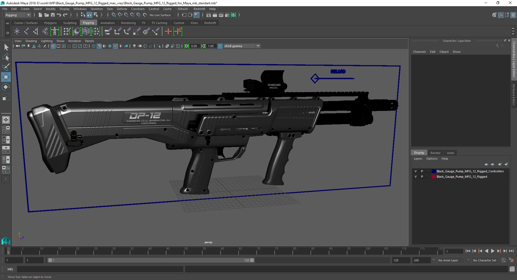Open the viewport Shading menu

point(31,41)
